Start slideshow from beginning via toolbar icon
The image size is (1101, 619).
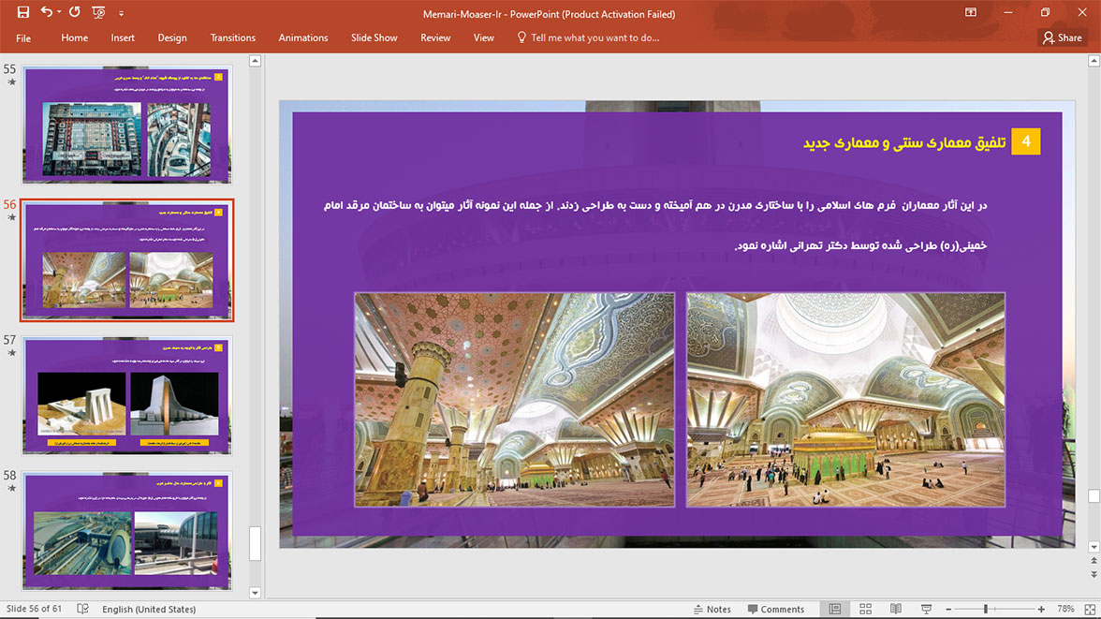click(x=99, y=13)
